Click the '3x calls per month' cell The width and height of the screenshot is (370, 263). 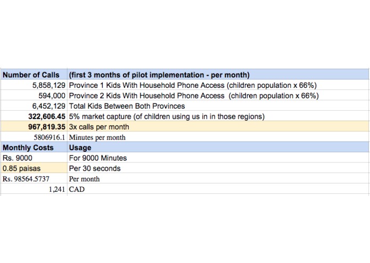pos(218,127)
